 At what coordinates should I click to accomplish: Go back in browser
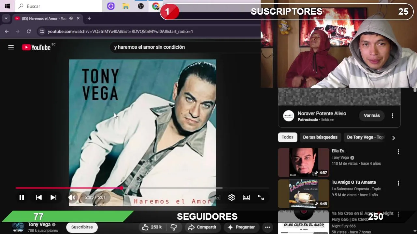pyautogui.click(x=7, y=32)
